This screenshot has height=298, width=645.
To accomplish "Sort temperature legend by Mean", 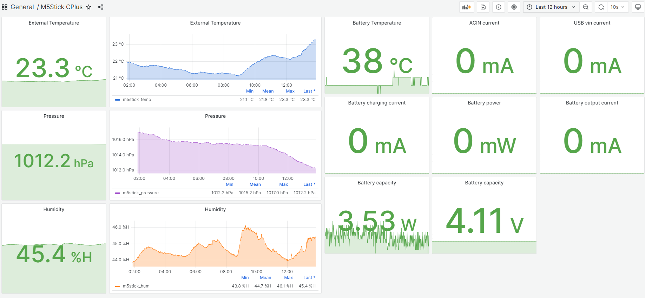I will point(268,91).
